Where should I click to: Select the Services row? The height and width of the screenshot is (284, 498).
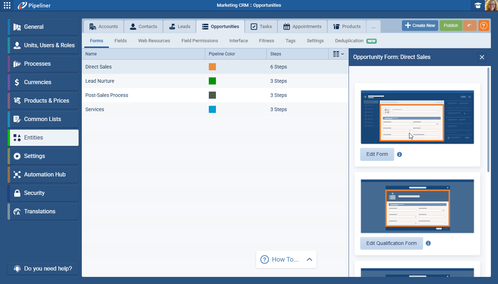tap(215, 109)
